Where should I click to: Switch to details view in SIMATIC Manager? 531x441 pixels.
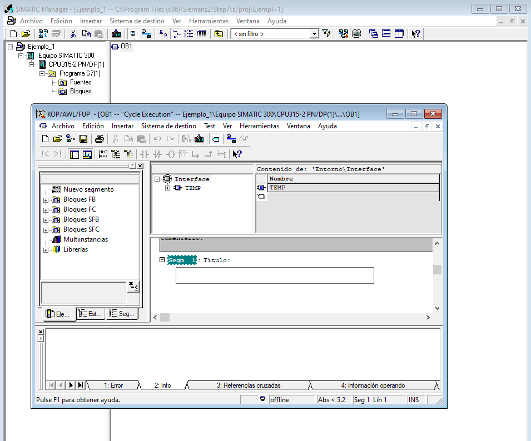point(202,34)
